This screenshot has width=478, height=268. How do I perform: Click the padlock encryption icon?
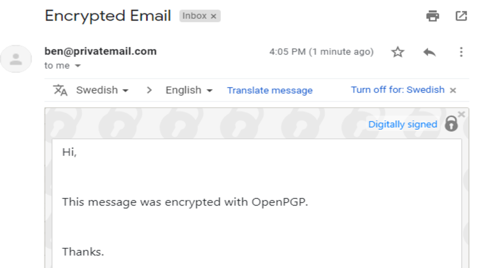[451, 124]
